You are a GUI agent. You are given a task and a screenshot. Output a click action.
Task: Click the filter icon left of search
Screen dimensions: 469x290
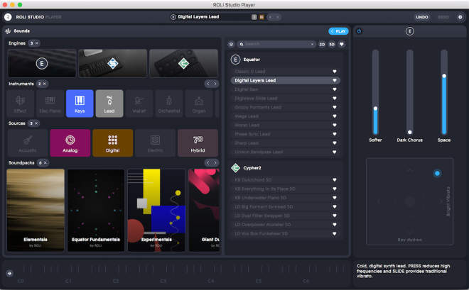tap(231, 44)
